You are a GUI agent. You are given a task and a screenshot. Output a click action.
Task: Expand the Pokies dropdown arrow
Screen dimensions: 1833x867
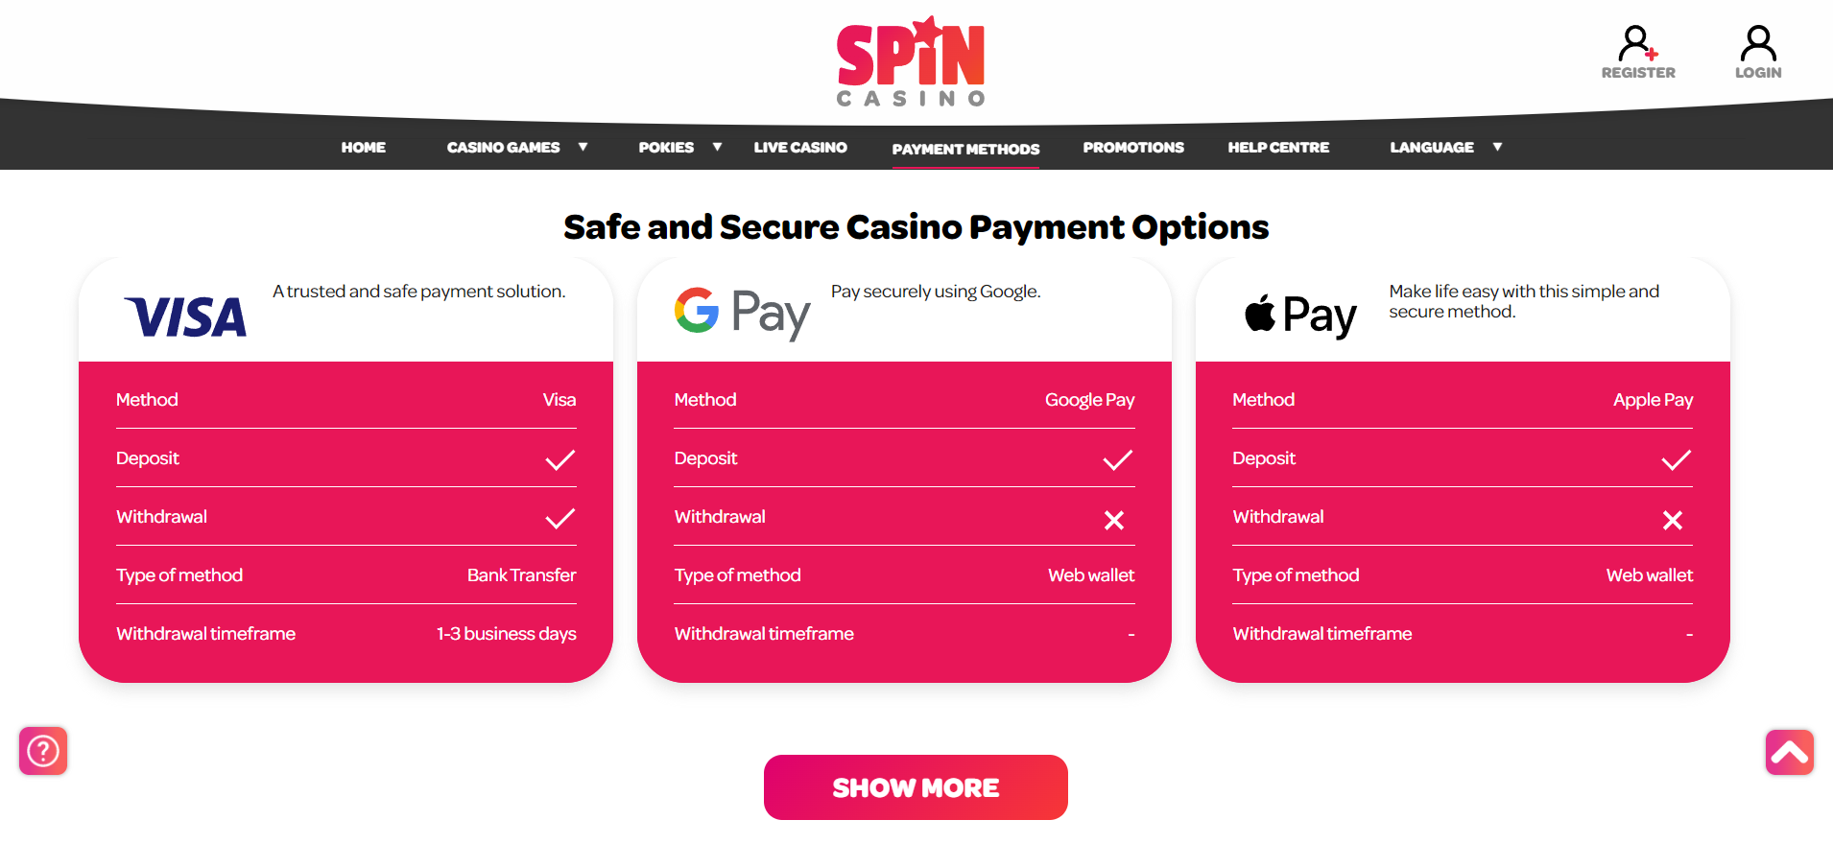[717, 147]
